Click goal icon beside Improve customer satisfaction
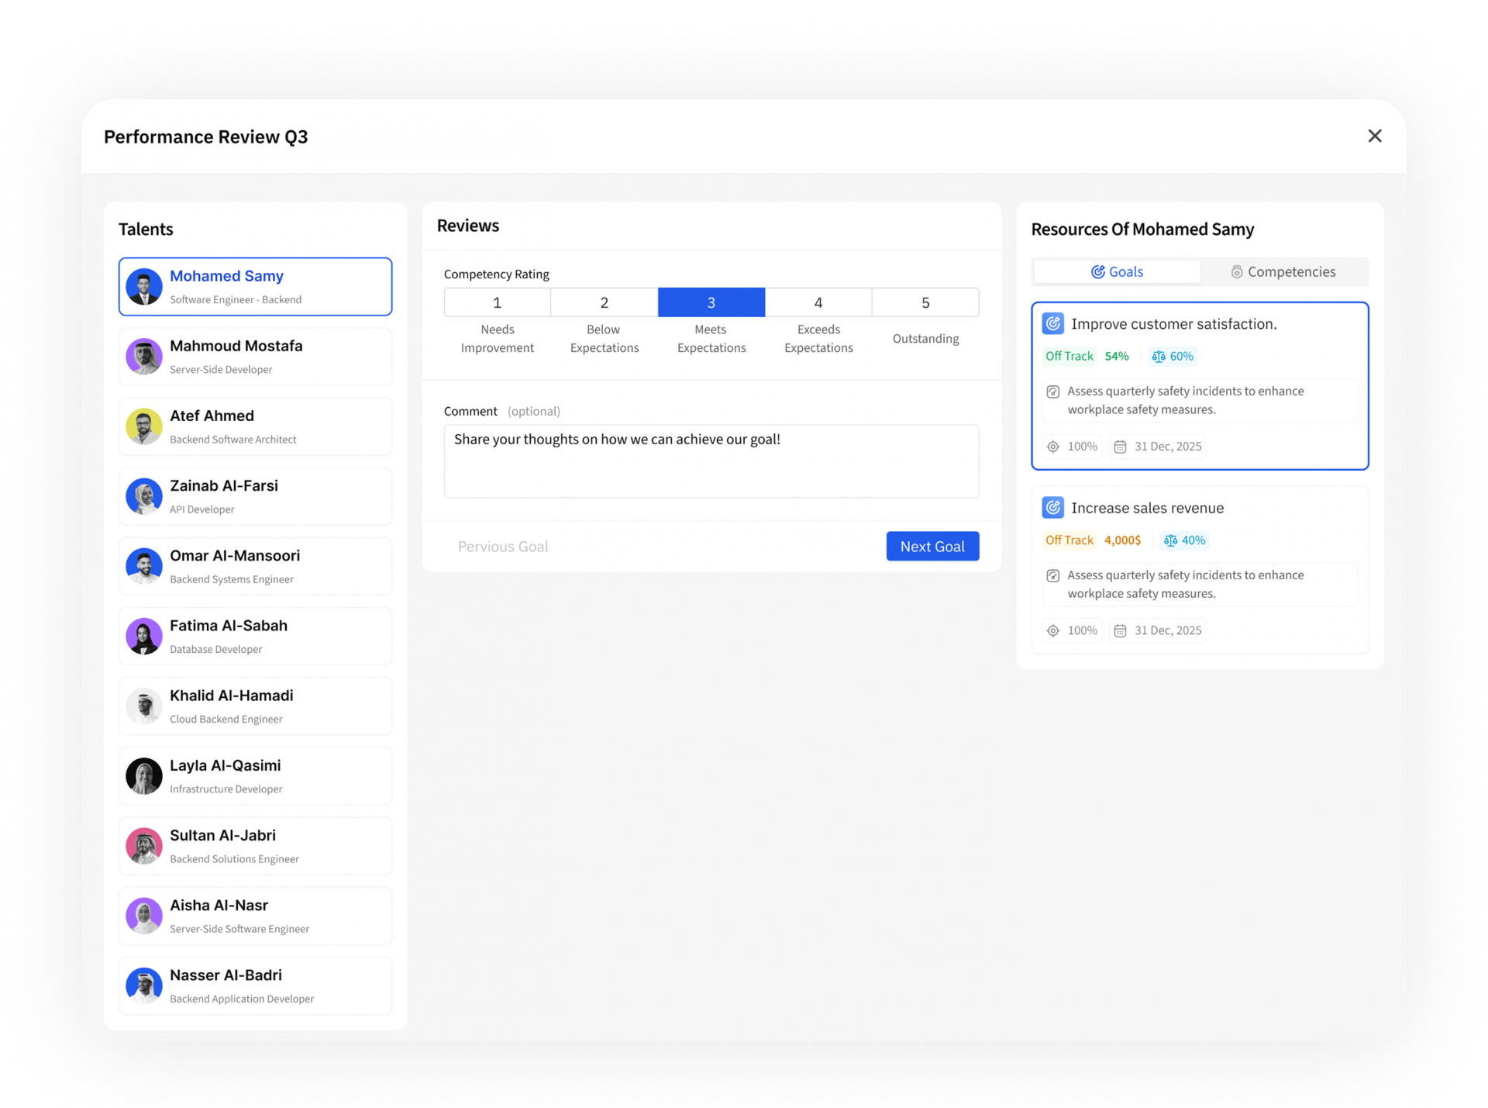Screen dimensions: 1488x1108 [1052, 323]
